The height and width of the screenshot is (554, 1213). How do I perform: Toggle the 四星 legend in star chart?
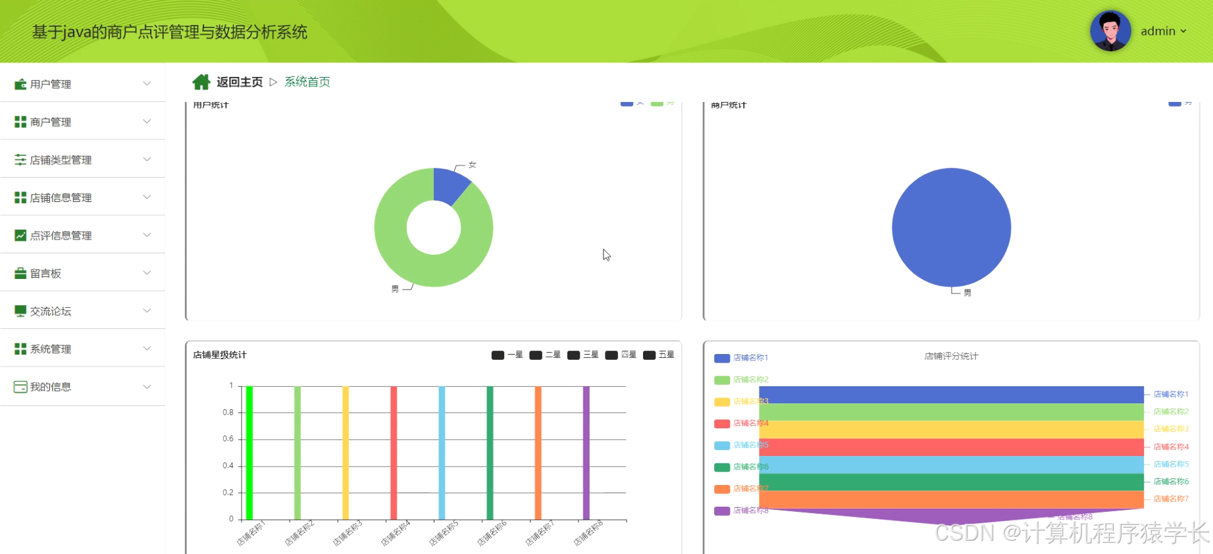click(x=621, y=355)
